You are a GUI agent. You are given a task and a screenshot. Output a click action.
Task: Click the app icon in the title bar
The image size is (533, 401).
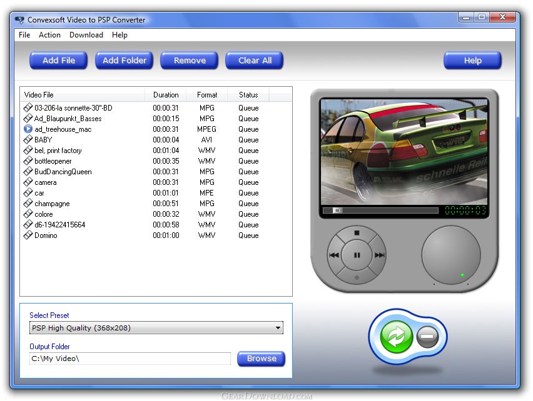coord(19,20)
